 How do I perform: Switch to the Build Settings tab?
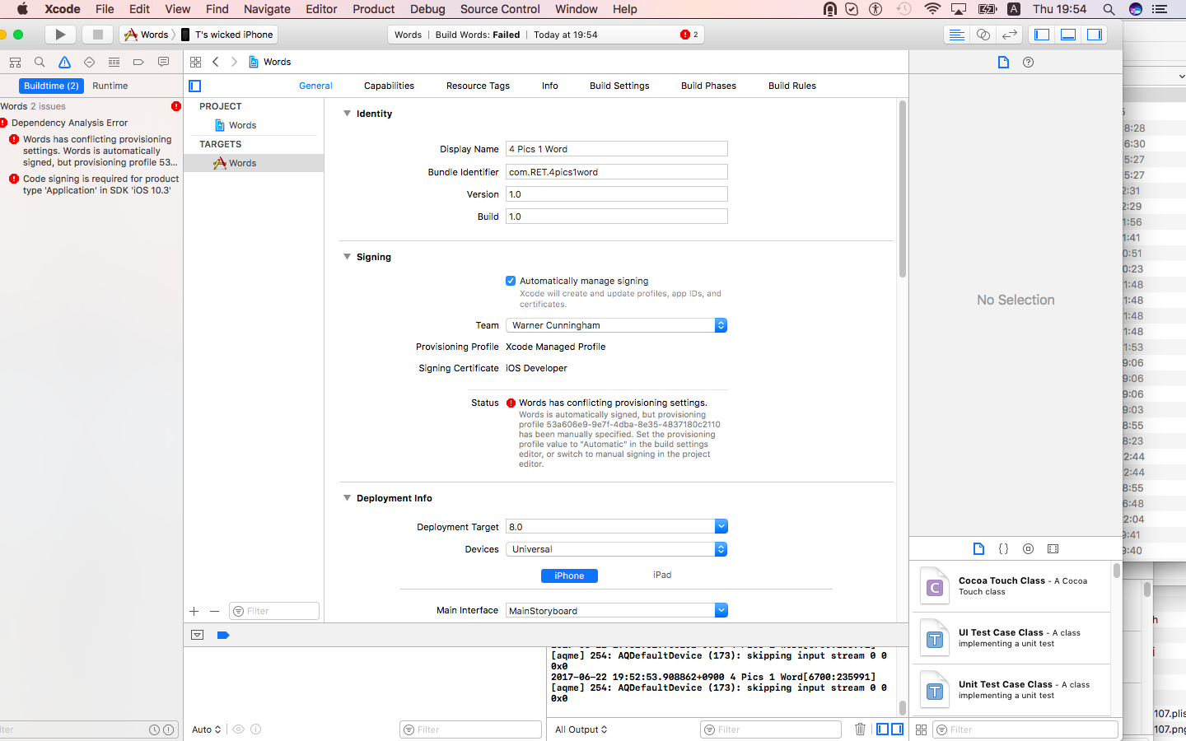(x=619, y=86)
